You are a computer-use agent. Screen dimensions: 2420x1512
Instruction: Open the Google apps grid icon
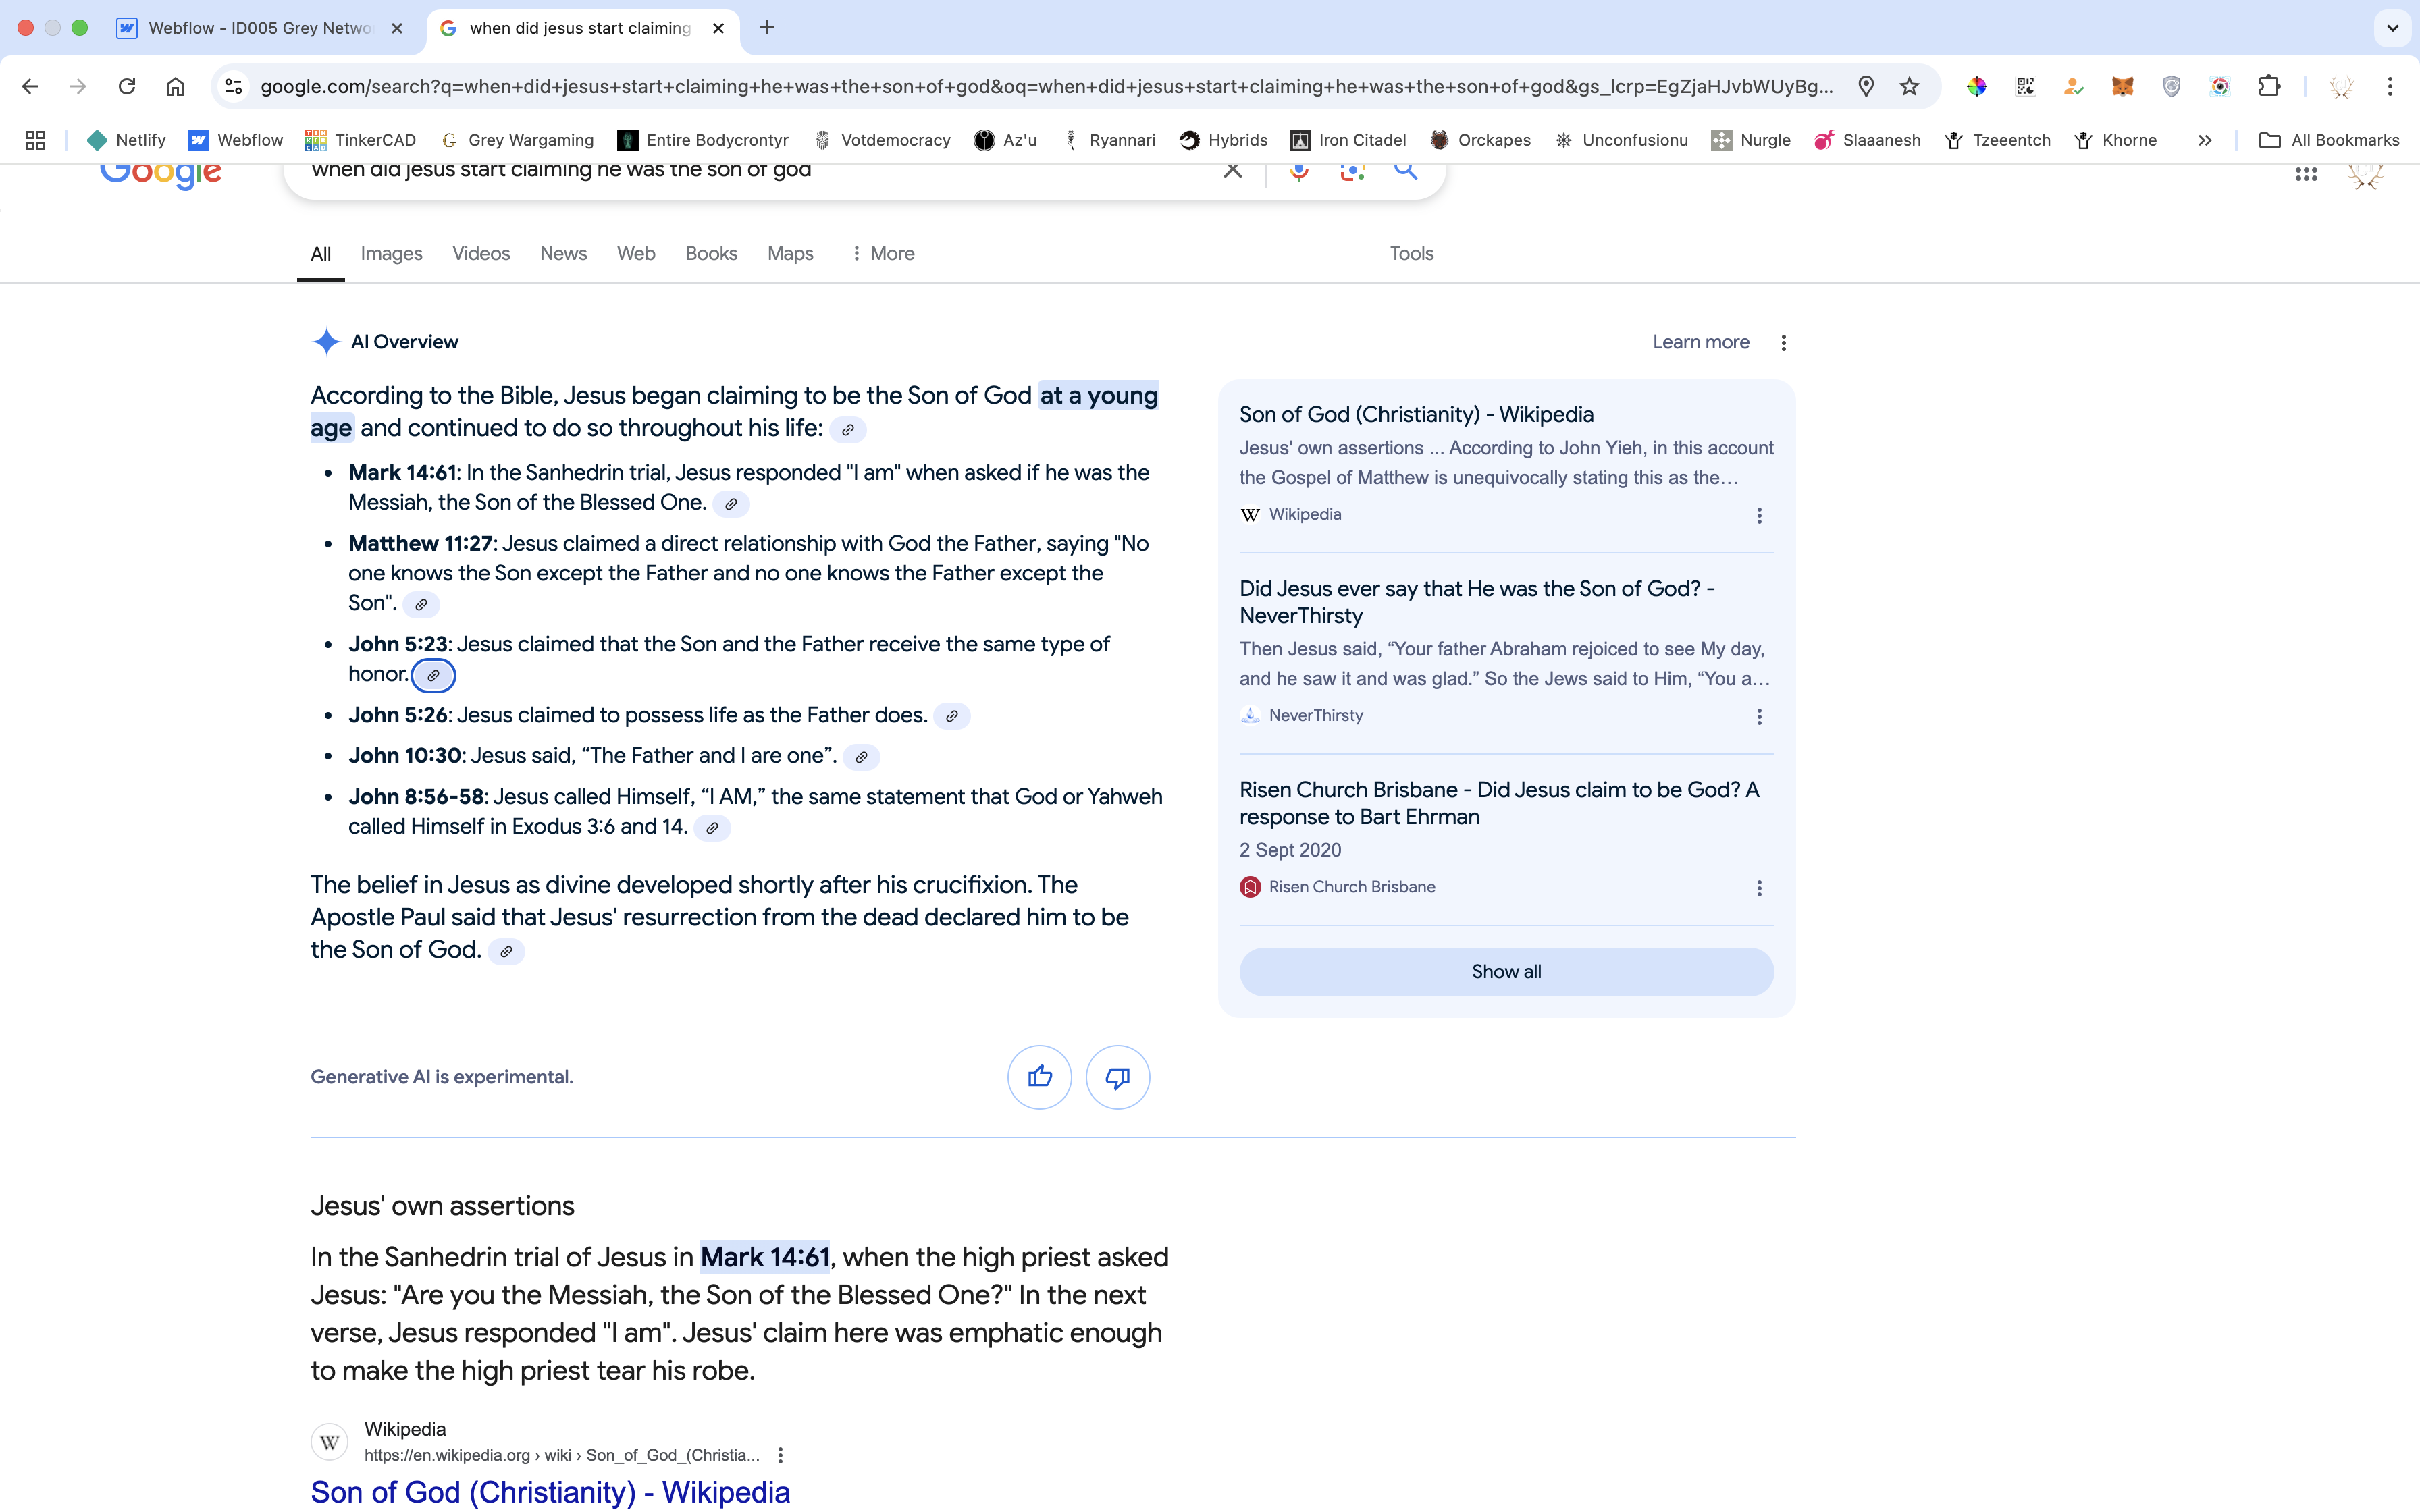2305,174
